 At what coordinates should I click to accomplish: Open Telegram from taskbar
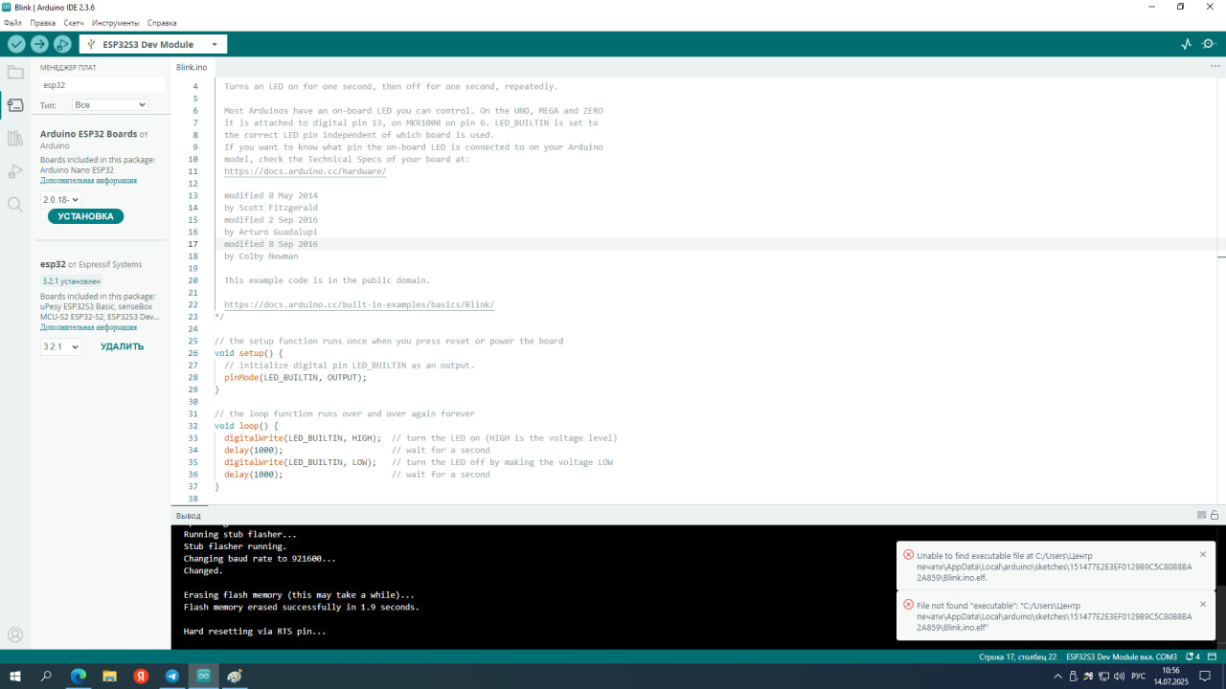tap(172, 676)
